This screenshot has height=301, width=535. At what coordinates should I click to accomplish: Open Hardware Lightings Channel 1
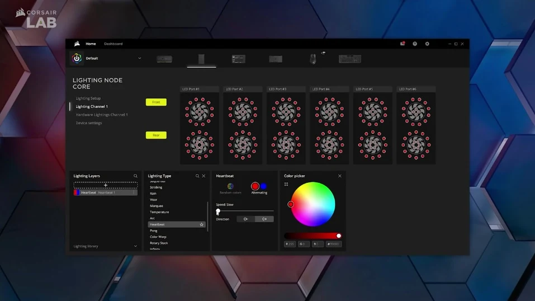tap(102, 115)
